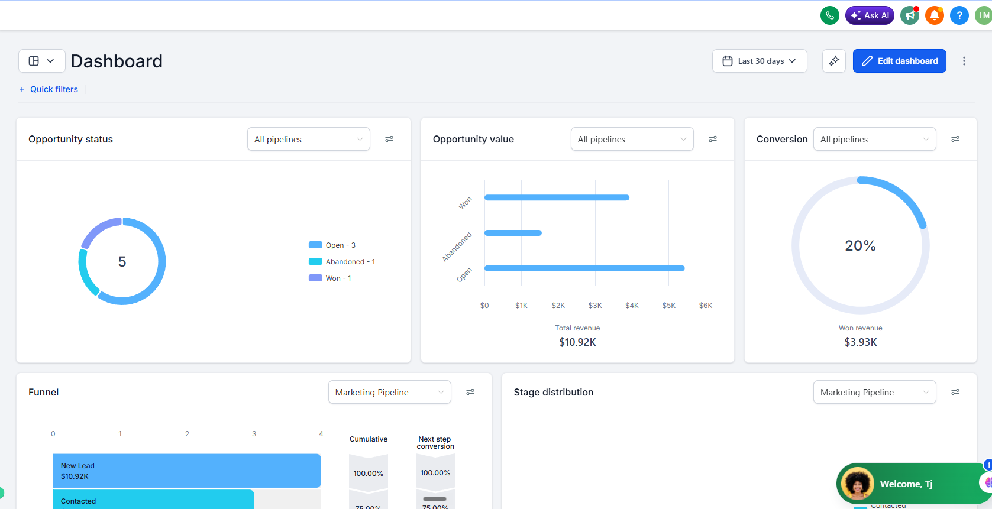Screen dimensions: 992x509
Task: Click the Open bar in Opportunity value
Action: (584, 268)
